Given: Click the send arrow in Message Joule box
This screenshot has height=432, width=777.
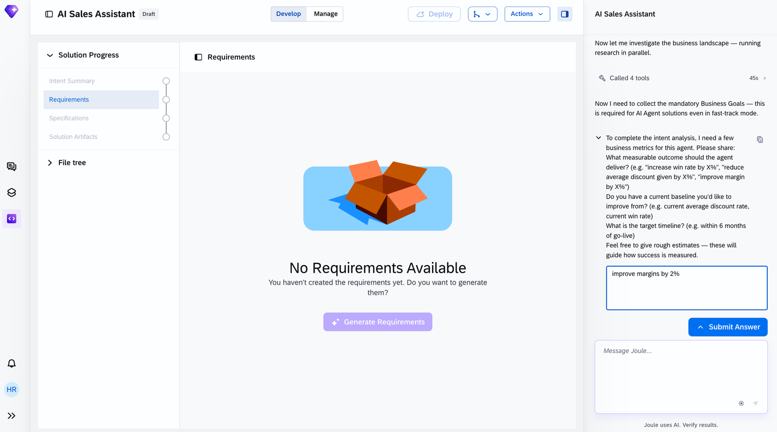Looking at the screenshot, I should pos(755,403).
